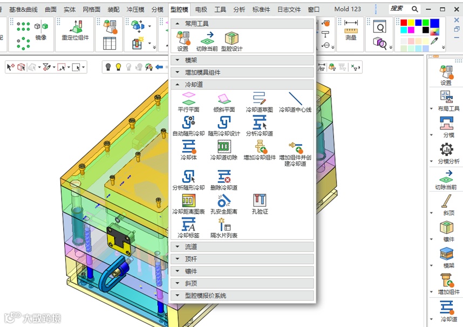Open 标准件 menu

point(261,10)
